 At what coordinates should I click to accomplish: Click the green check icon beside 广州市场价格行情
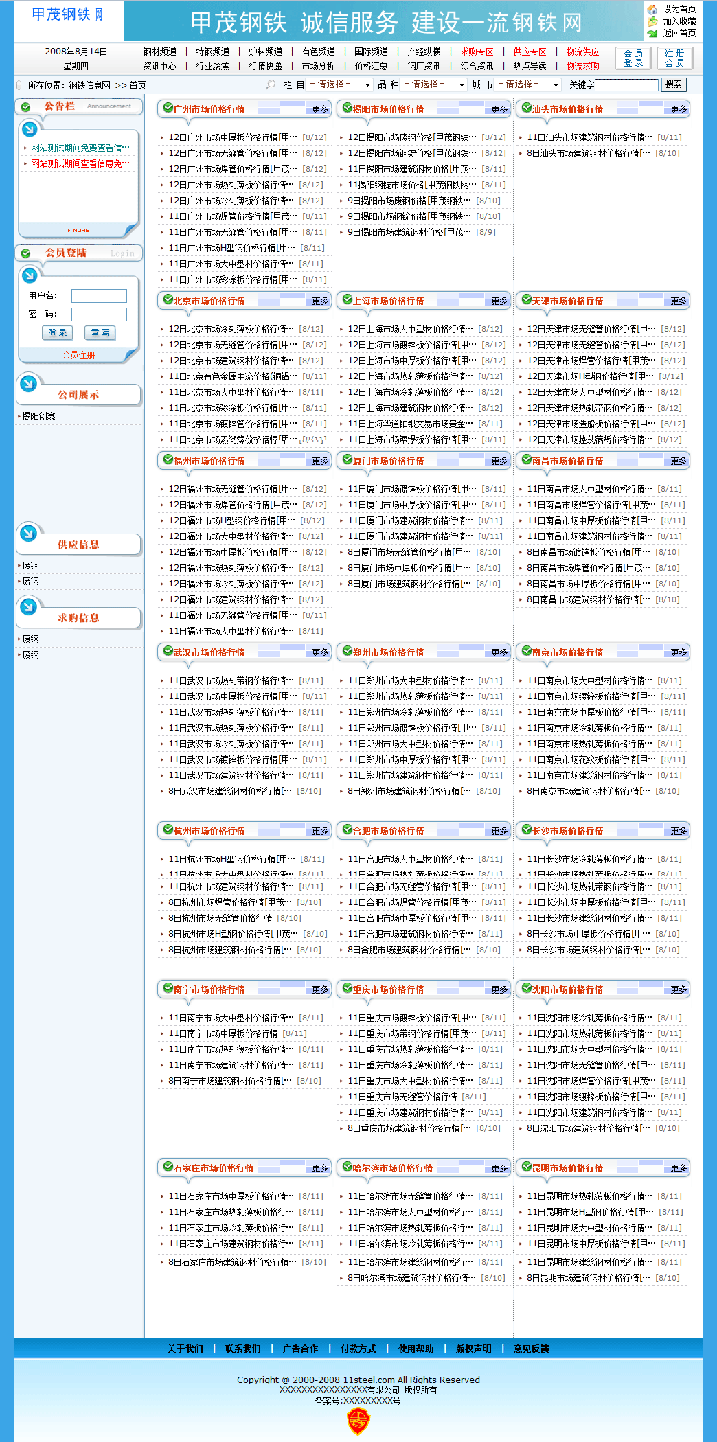pyautogui.click(x=168, y=108)
